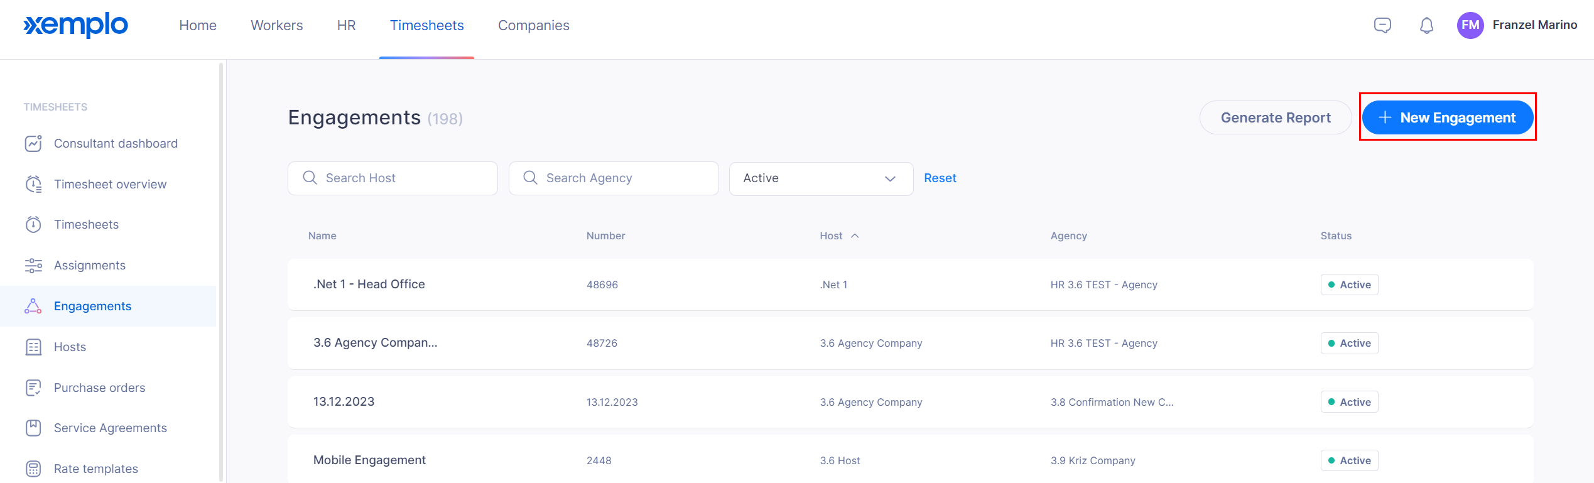This screenshot has width=1594, height=483.
Task: Focus the Search Host field
Action: 393,178
